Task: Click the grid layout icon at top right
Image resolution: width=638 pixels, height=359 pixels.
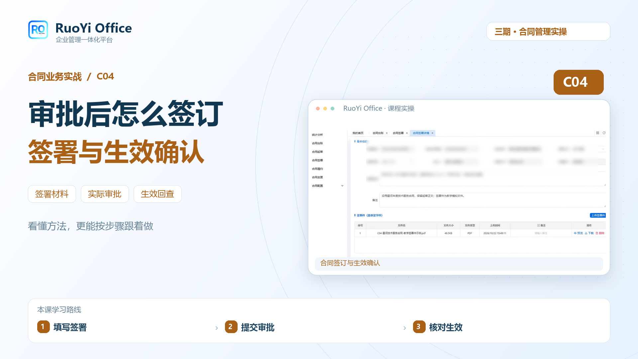Action: pyautogui.click(x=597, y=133)
